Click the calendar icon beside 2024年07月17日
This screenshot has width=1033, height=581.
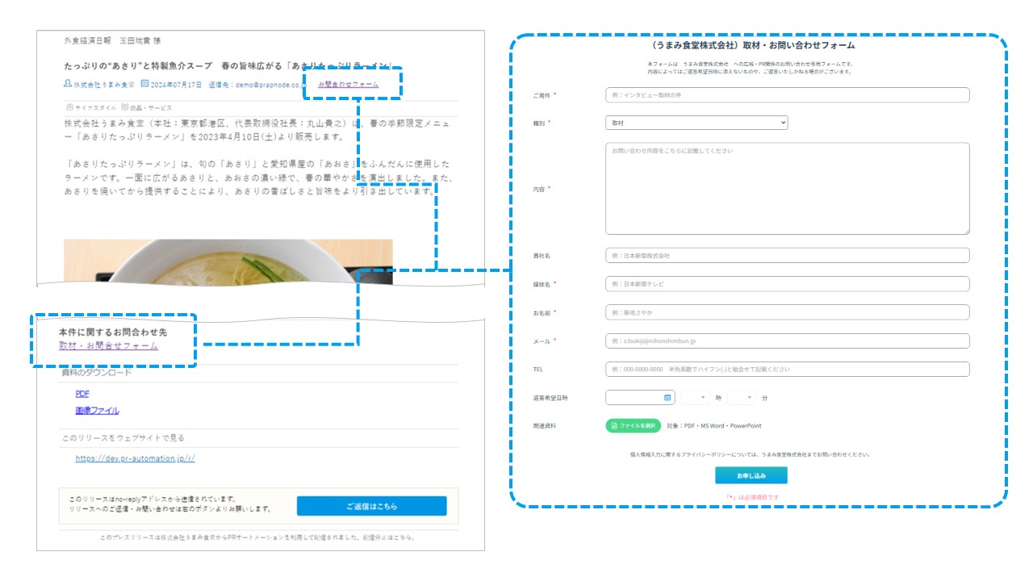click(145, 84)
